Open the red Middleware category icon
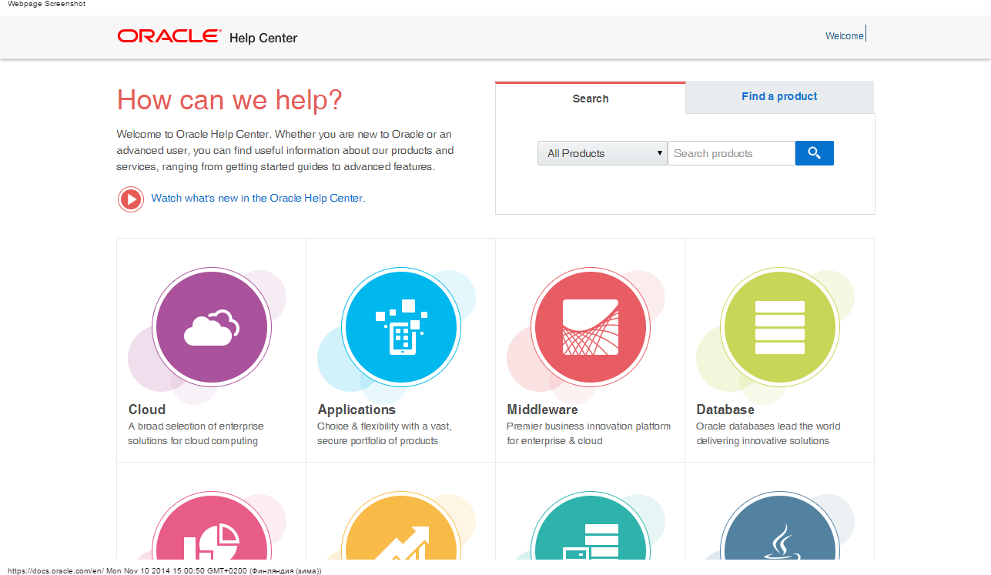 (591, 326)
